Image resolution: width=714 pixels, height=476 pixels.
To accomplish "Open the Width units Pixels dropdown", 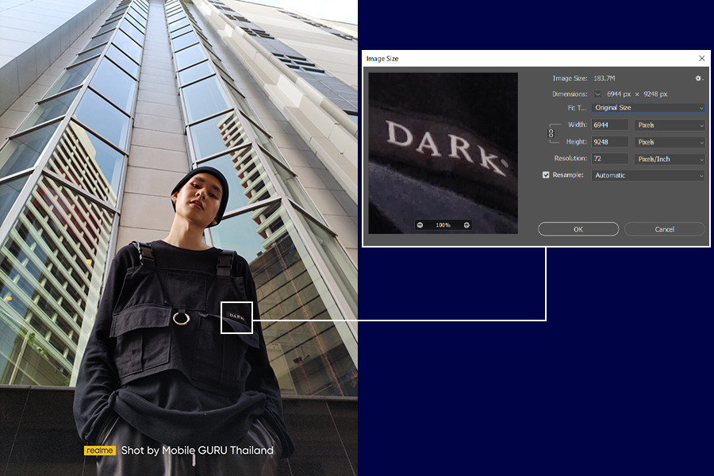I will coord(670,125).
